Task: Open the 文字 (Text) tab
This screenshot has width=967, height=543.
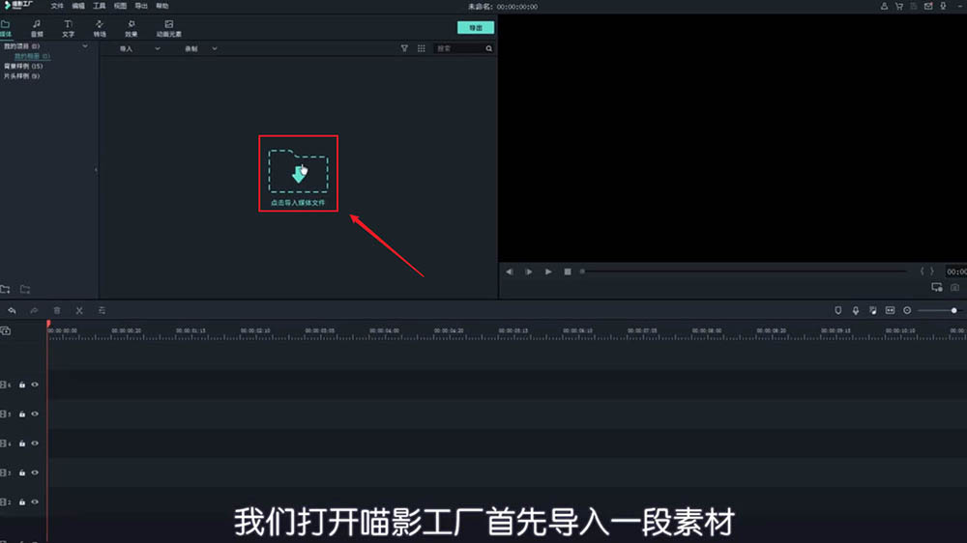Action: tap(68, 28)
